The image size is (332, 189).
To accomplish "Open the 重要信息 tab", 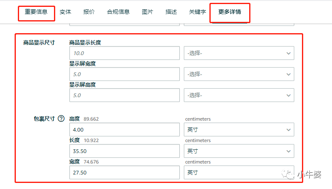I will 36,12.
